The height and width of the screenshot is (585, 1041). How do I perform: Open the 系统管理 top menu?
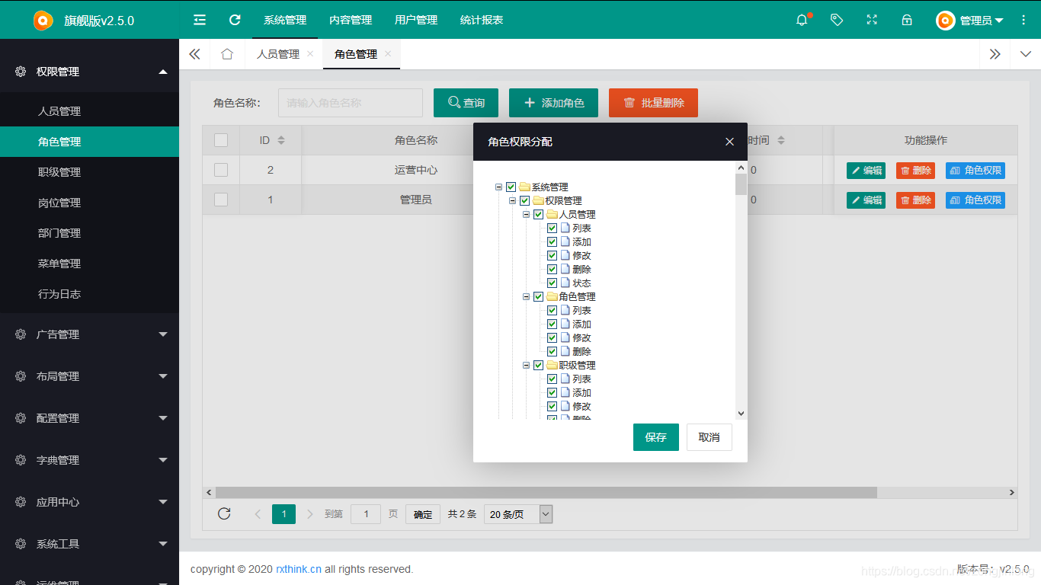tap(285, 20)
